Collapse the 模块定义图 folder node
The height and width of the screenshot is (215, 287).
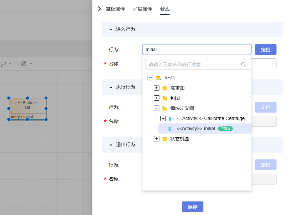pos(156,109)
